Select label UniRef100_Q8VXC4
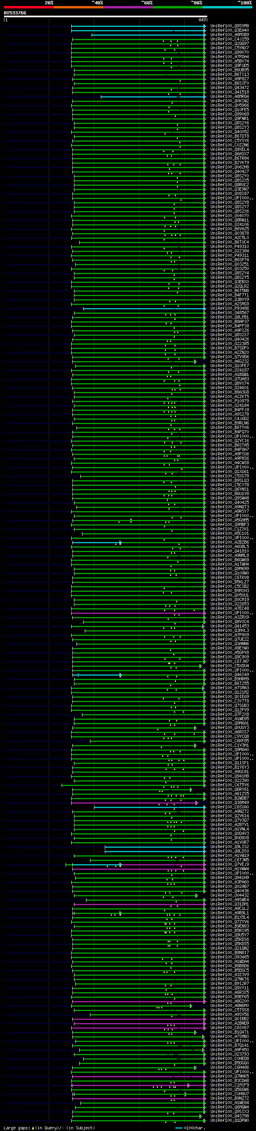 click(229, 622)
